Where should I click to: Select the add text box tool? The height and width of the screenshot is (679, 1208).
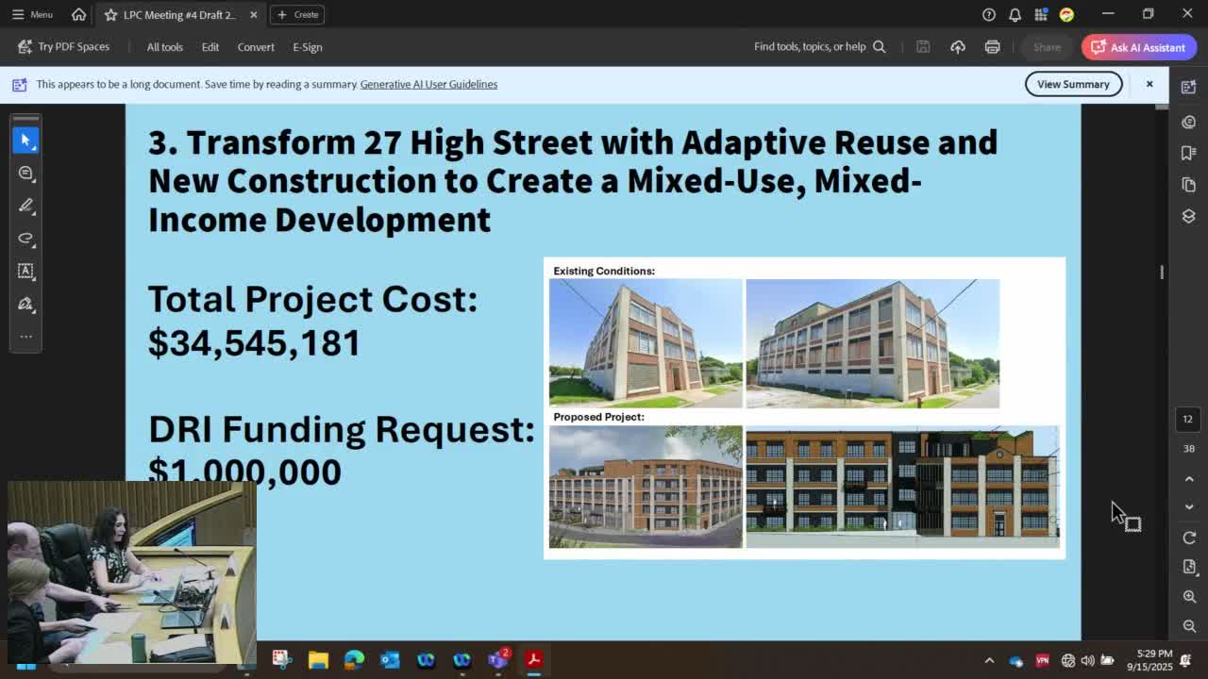(x=25, y=271)
